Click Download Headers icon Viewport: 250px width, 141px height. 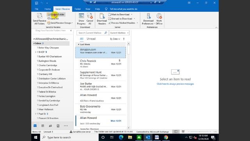pyautogui.click(x=102, y=19)
